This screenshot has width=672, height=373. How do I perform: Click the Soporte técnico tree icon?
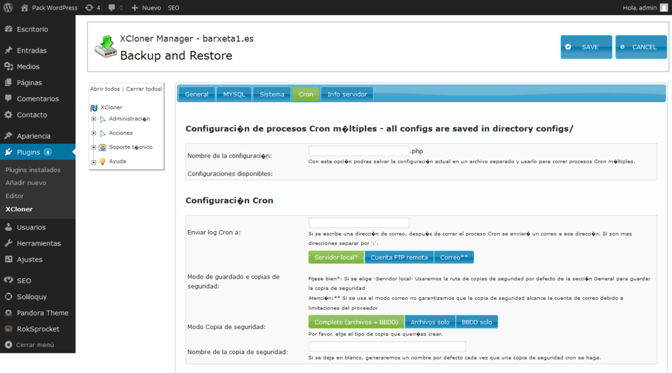click(x=103, y=147)
